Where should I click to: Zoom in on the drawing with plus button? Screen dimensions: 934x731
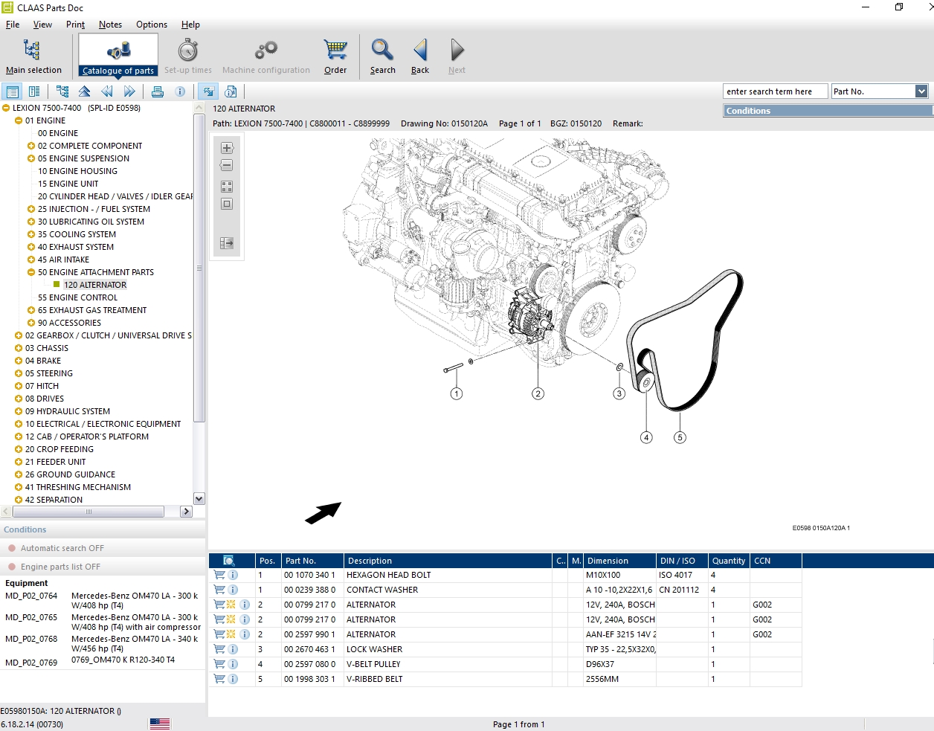click(x=227, y=148)
